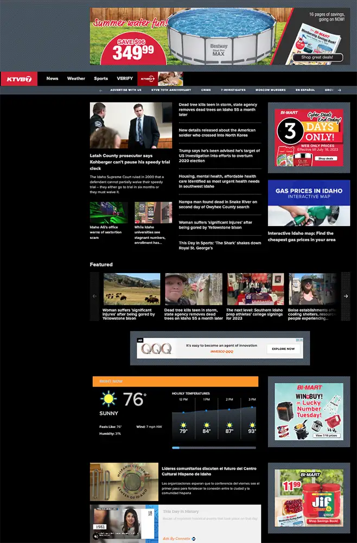Click View 7/18 prizes on Bi-Mart ad

[327, 435]
